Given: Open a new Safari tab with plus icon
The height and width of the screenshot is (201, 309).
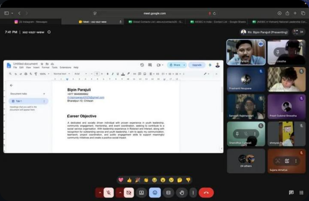Looking at the screenshot, I should [x=295, y=13].
